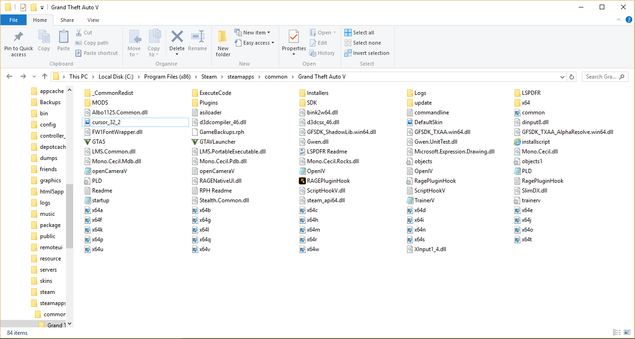Click This PC in the address breadcrumb
This screenshot has height=339, width=635.
pos(78,77)
